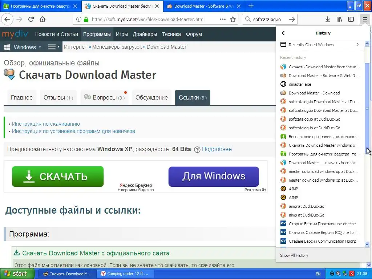Open the browser home page
Image resolution: width=372 pixels, height=279 pixels.
point(43,19)
